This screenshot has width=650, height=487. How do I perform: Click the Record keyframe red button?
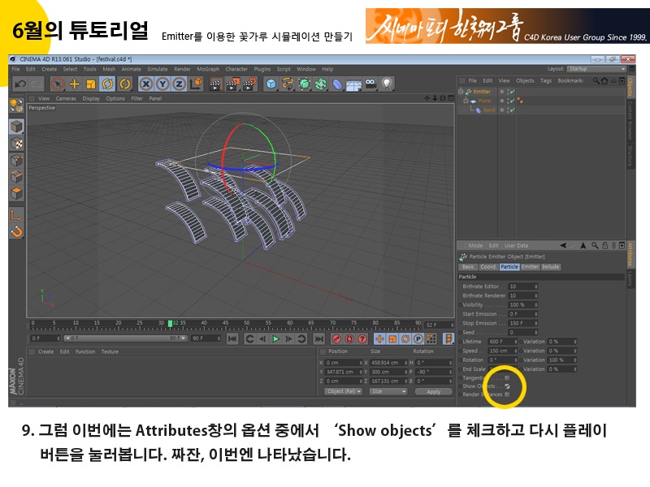click(x=336, y=339)
